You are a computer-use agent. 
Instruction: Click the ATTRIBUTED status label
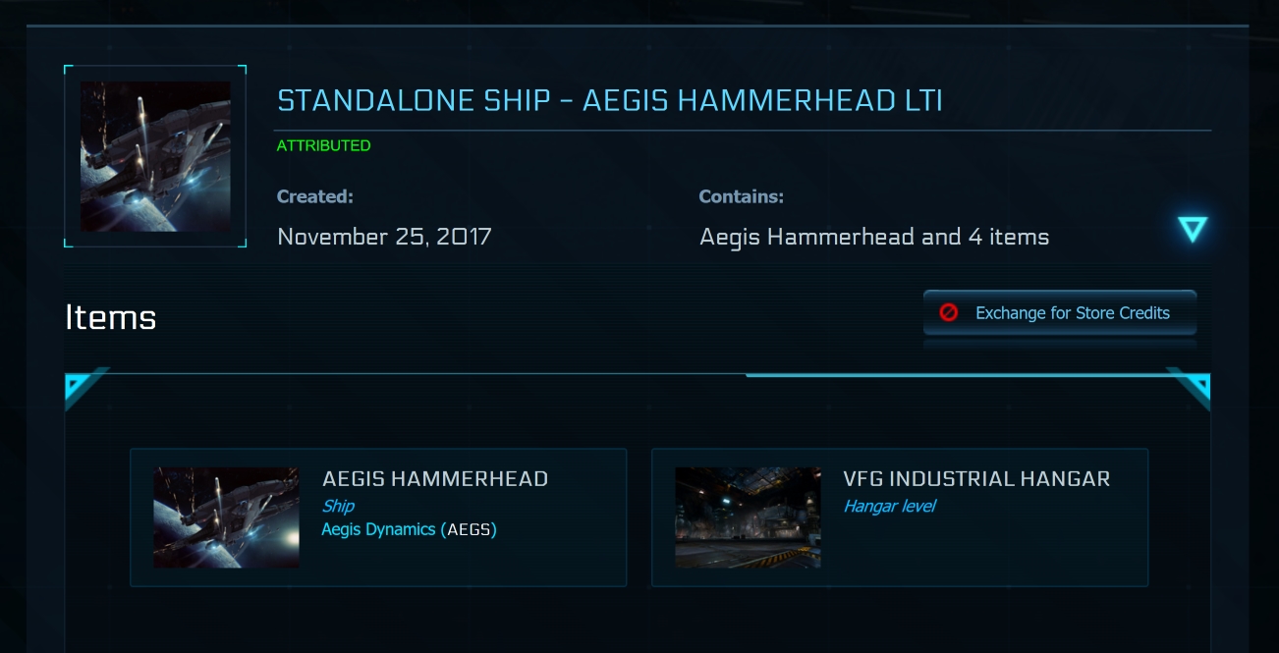coord(323,145)
